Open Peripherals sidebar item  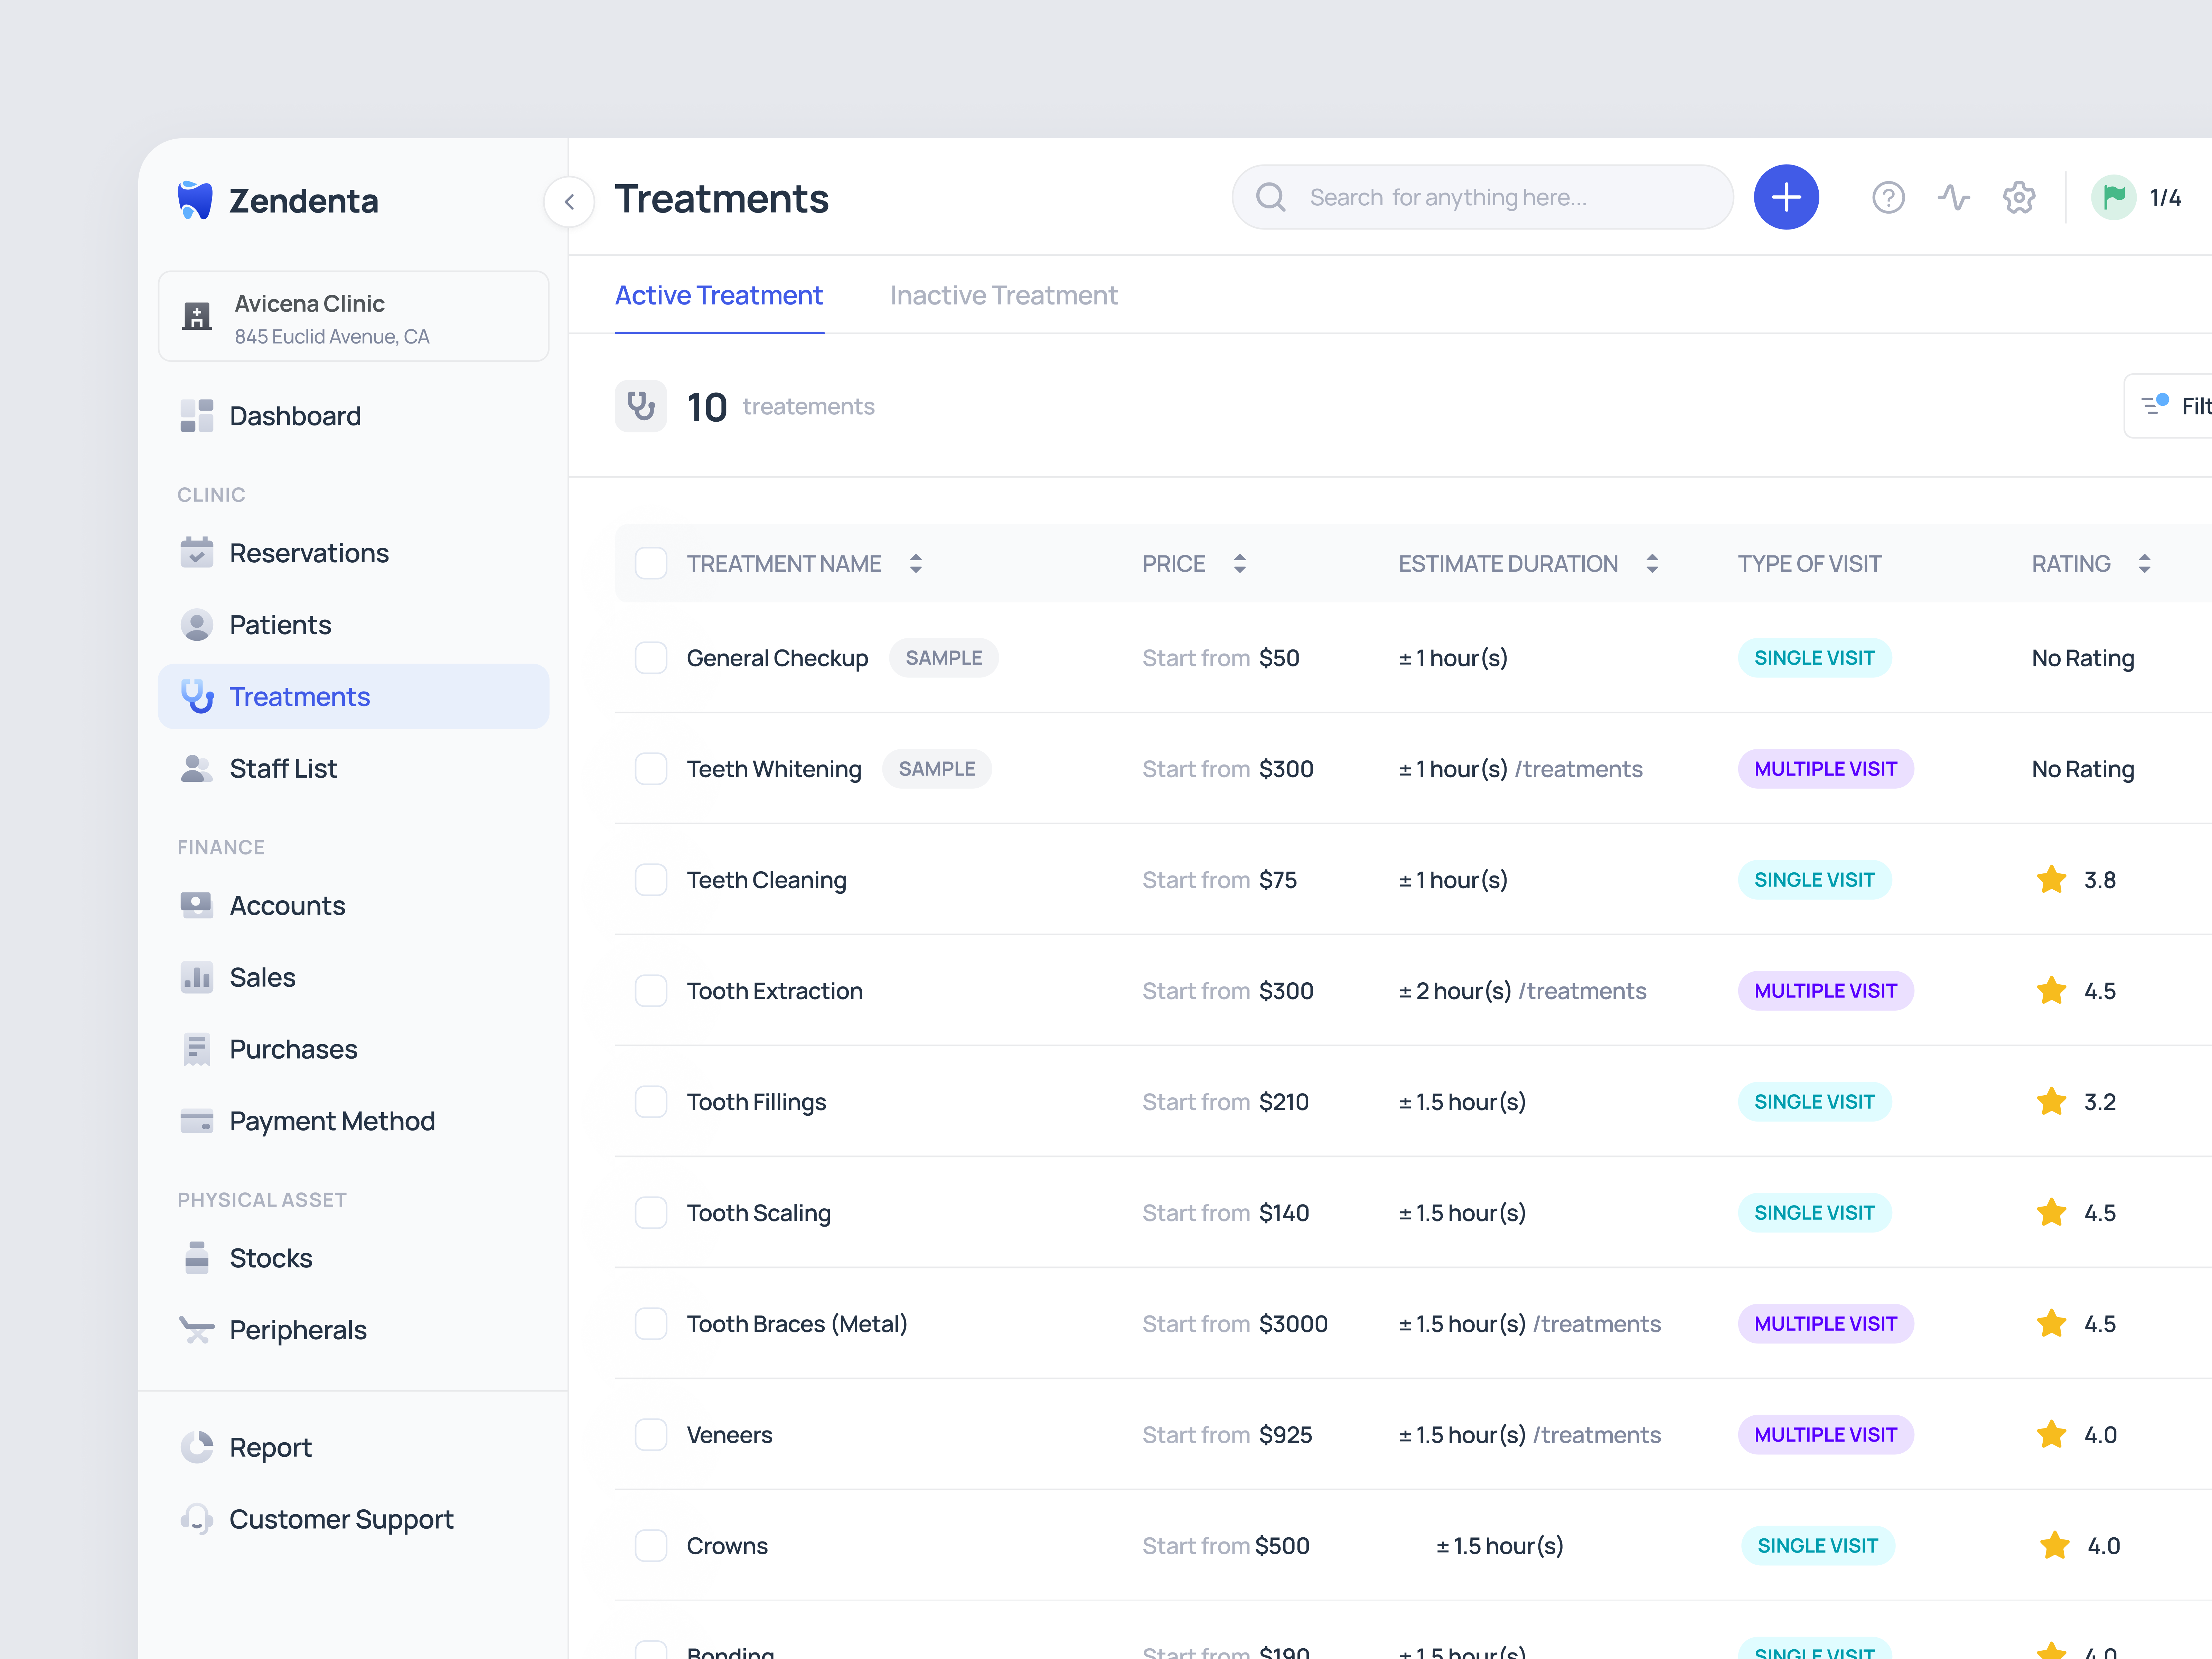[297, 1330]
